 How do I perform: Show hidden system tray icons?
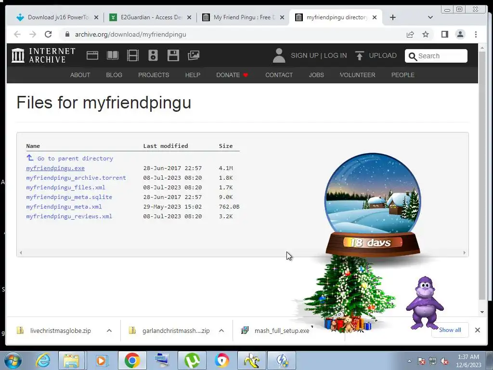409,361
